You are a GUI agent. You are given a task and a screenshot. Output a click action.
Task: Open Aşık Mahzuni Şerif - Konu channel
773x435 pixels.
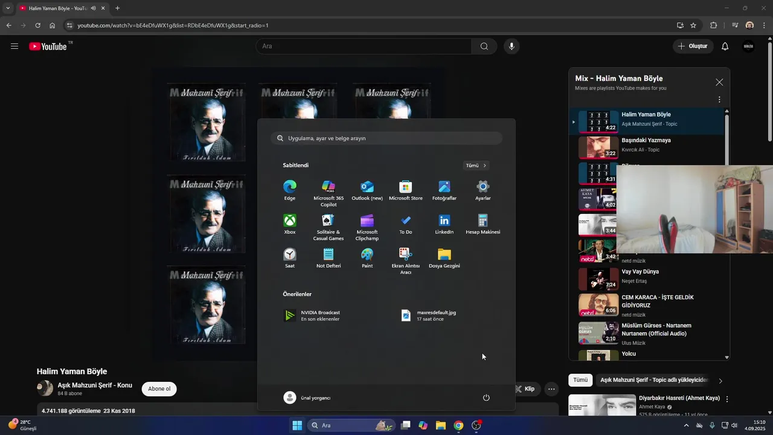pos(95,385)
